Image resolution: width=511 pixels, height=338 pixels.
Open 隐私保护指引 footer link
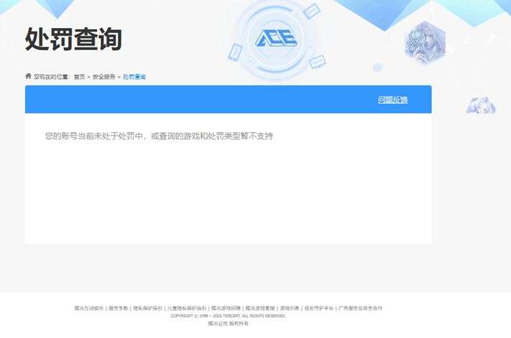tap(147, 308)
